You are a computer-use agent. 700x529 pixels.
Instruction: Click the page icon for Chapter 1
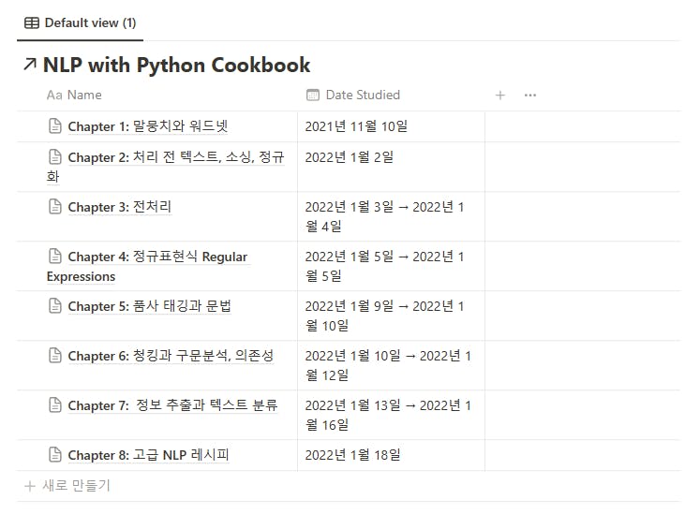click(55, 126)
